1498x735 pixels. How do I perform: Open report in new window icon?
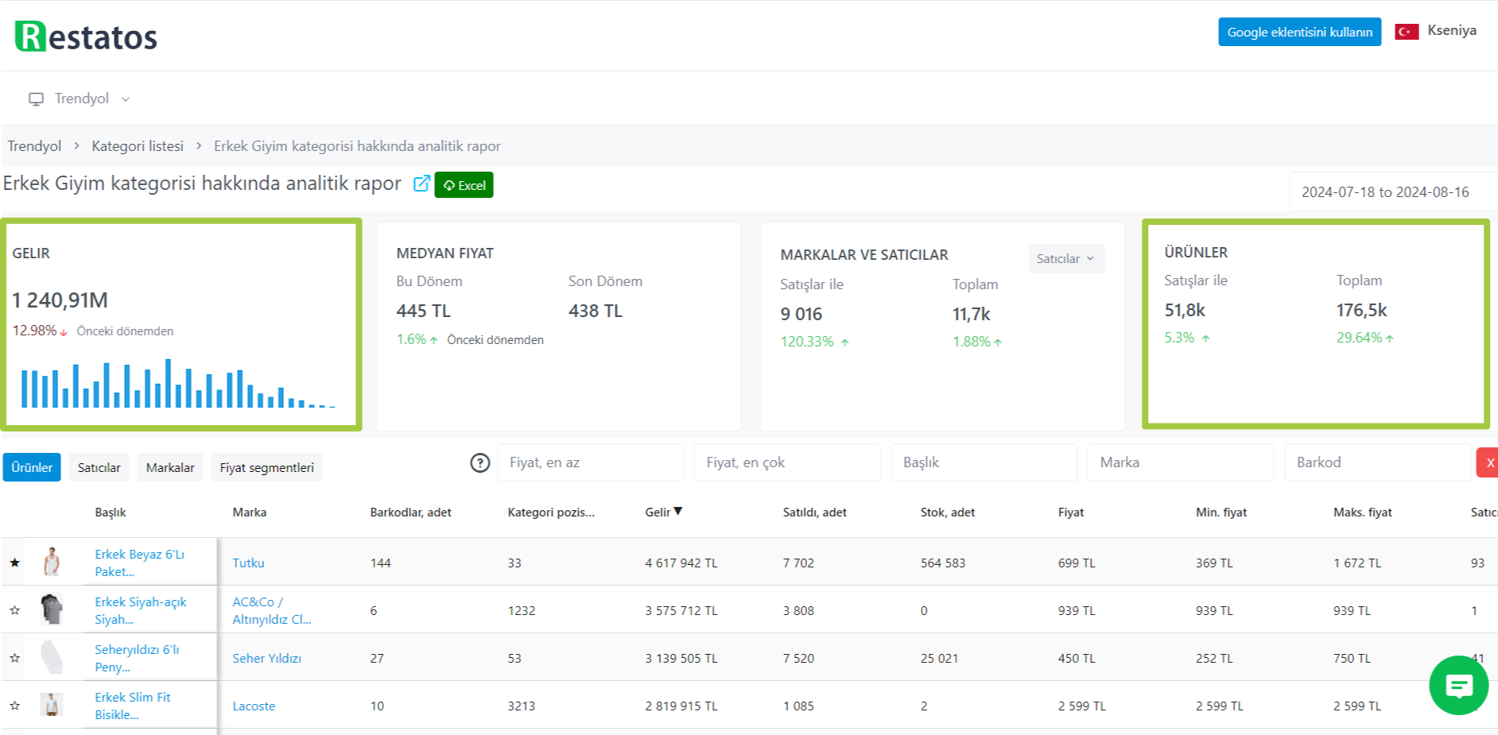point(421,184)
